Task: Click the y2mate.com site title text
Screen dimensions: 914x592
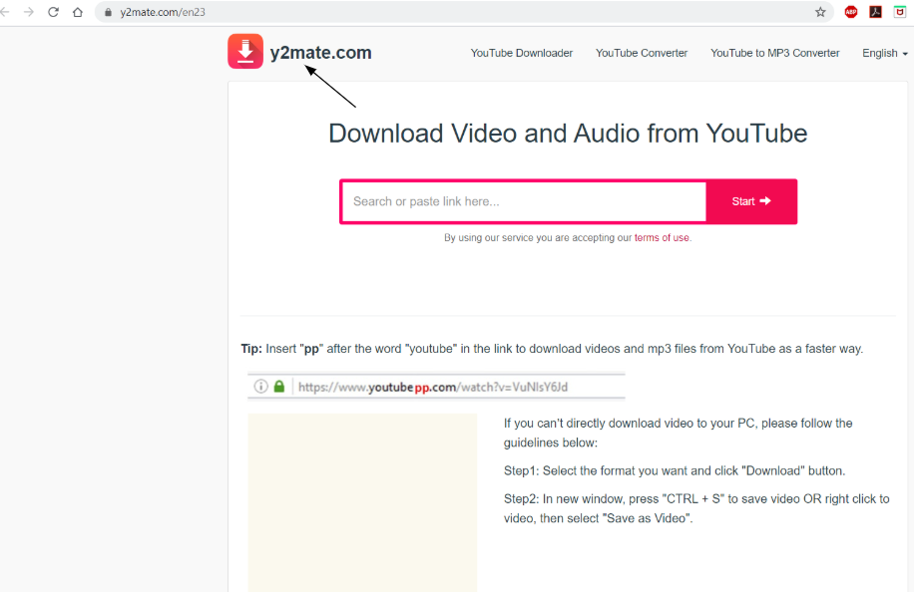Action: pos(320,53)
